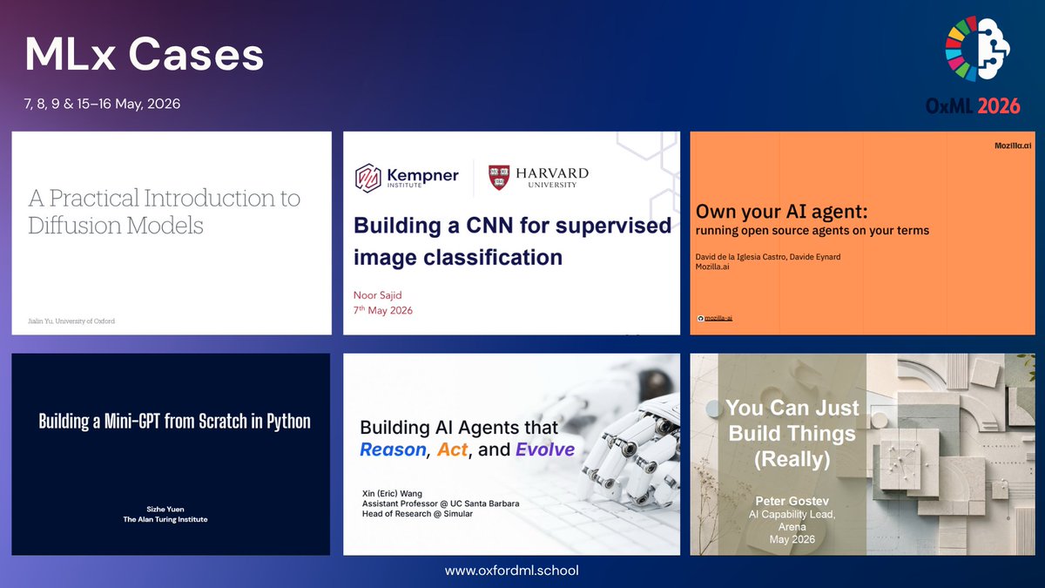This screenshot has height=588, width=1045.
Task: Click 'running open source agents on your terms' subtitle
Action: point(812,231)
